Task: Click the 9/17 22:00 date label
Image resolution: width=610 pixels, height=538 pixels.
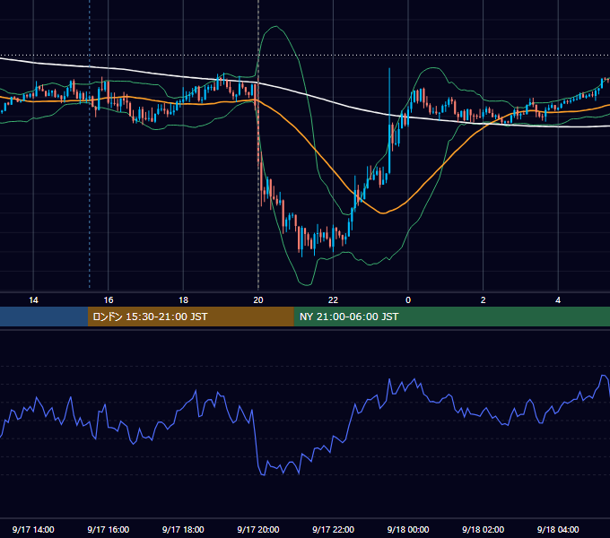Action: 333,529
